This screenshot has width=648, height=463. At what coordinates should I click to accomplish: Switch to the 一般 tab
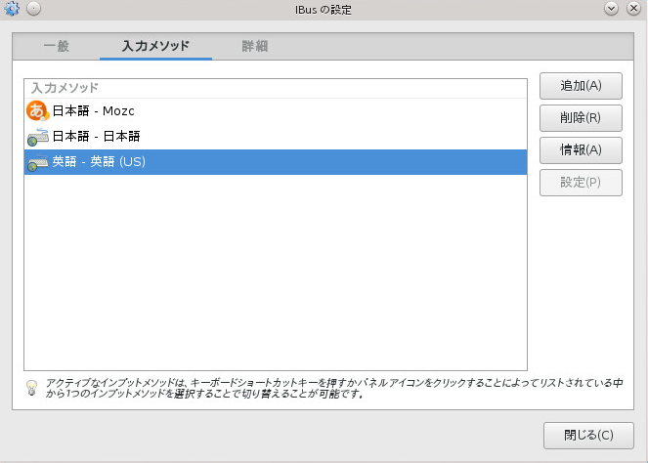56,46
